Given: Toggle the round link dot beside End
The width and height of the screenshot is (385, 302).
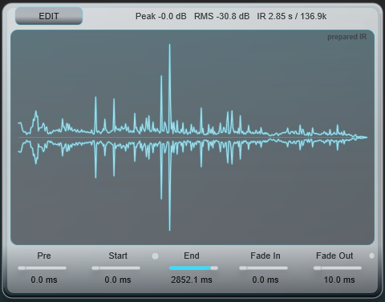Looking at the screenshot, I should tap(155, 256).
